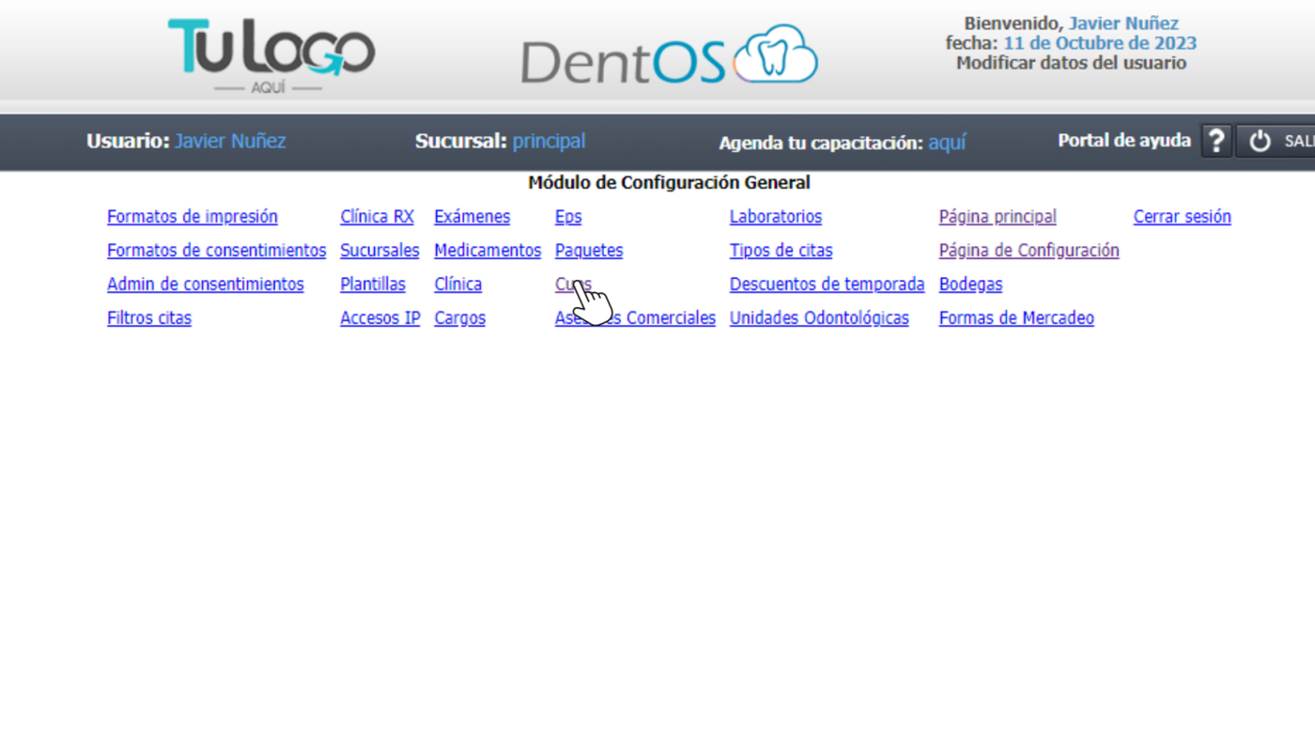1315x739 pixels.
Task: Open the Plantillas link
Action: point(373,285)
